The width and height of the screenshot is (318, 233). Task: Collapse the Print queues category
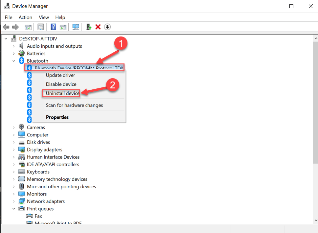point(14,209)
